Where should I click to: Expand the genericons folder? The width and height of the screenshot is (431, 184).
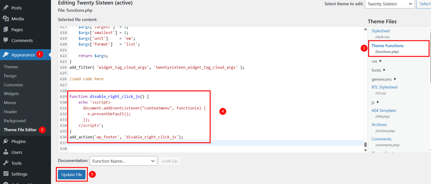(x=384, y=79)
